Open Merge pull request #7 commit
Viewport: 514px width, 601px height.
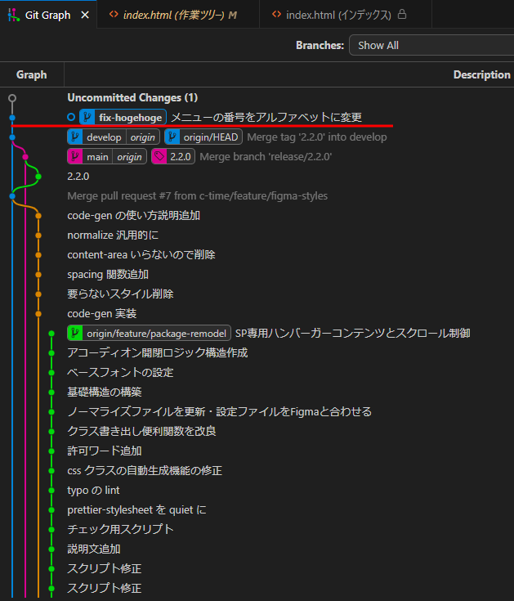pos(197,195)
